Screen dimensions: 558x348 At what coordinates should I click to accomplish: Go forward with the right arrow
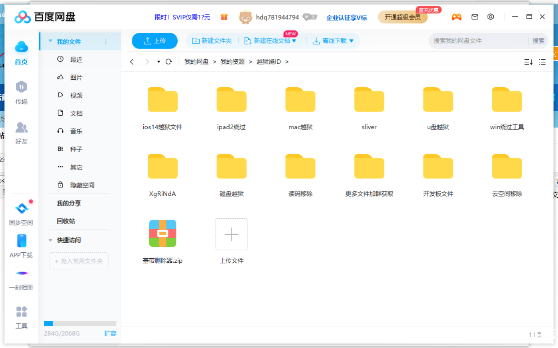pyautogui.click(x=147, y=62)
